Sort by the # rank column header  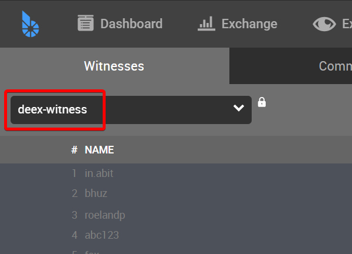click(x=74, y=150)
